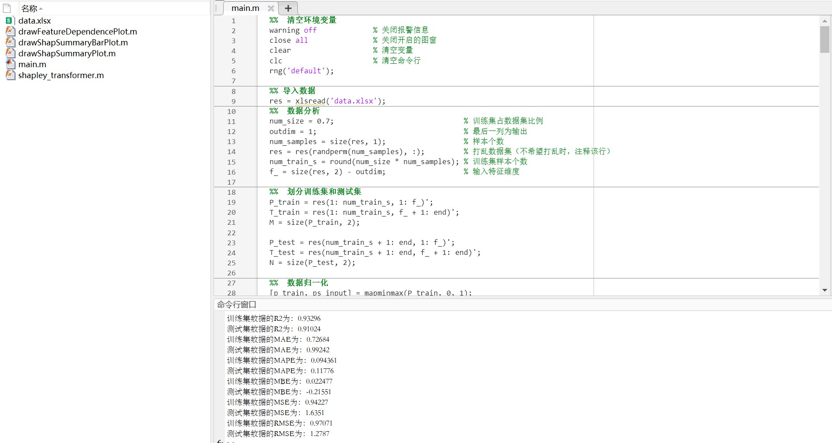
Task: Click the drawShapSummaryBarPlot.m file icon
Action: tap(10, 42)
